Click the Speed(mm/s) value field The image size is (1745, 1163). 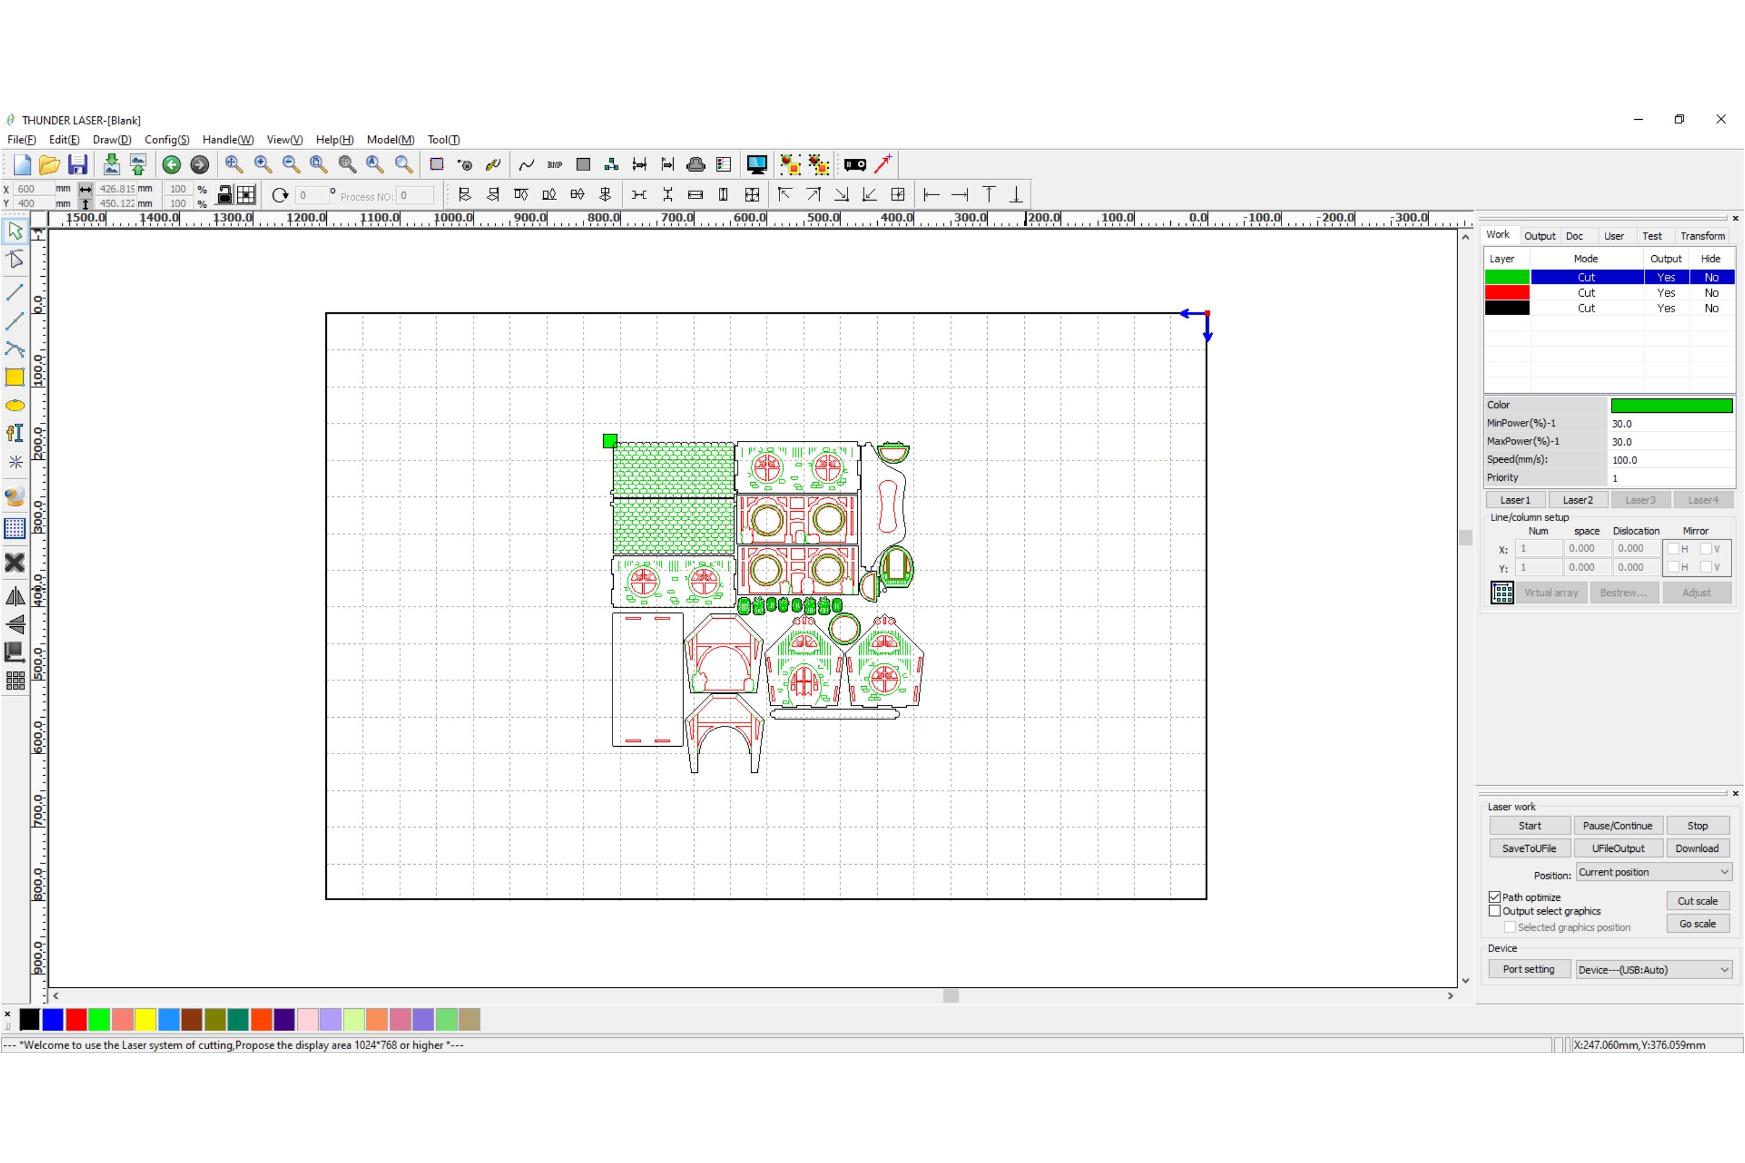point(1672,460)
